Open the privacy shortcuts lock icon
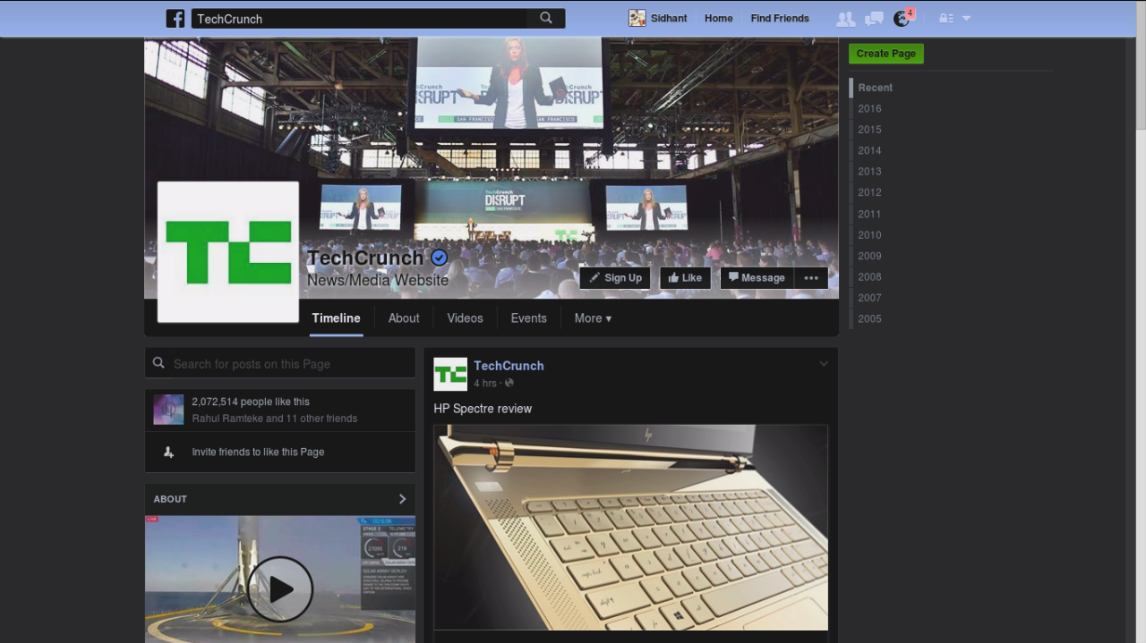Image resolution: width=1146 pixels, height=643 pixels. click(948, 18)
